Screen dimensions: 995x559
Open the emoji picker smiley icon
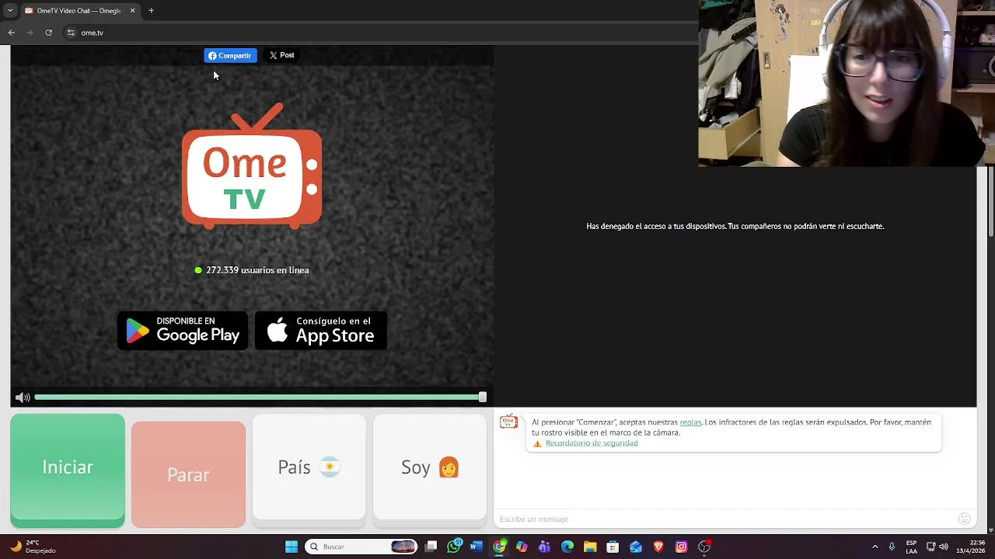pos(965,519)
